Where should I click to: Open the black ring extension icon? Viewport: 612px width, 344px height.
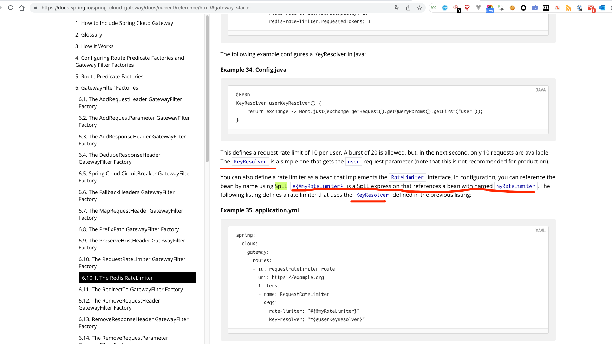click(x=523, y=8)
